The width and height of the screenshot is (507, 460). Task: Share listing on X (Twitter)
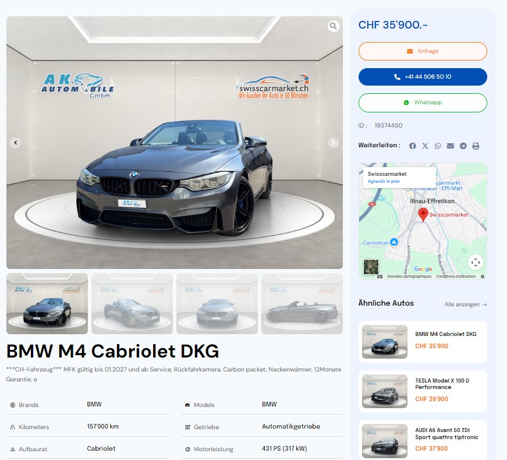425,146
